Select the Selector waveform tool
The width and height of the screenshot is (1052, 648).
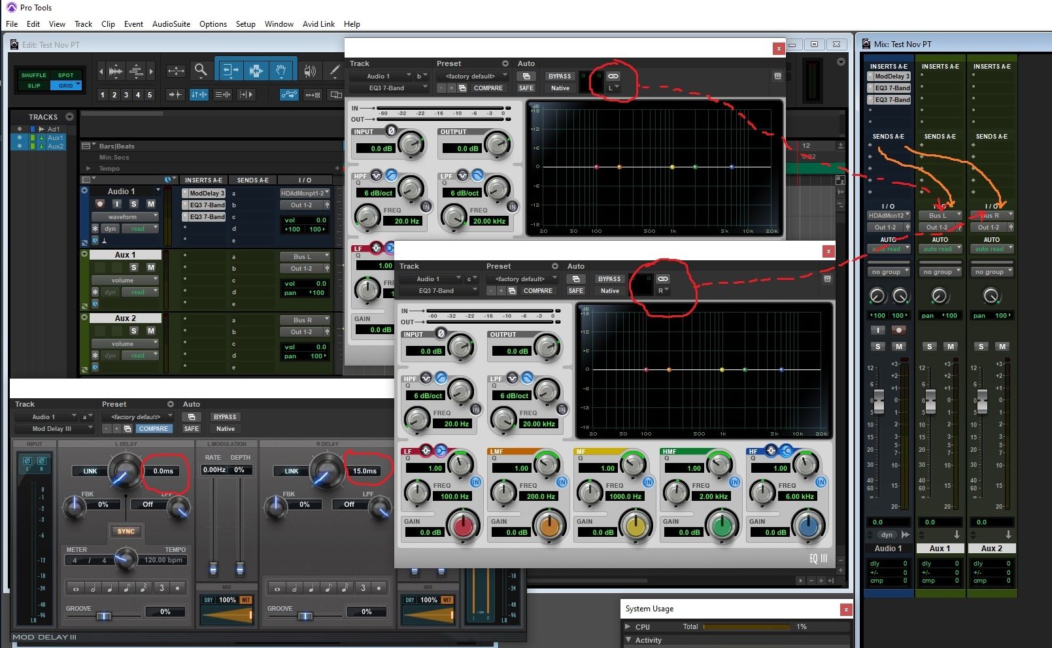pyautogui.click(x=256, y=70)
